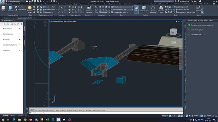Open the Вывод ribbon tab

coord(90,4)
